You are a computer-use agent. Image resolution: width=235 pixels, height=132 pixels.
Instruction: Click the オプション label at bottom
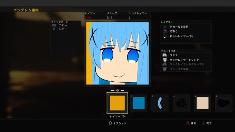point(120,123)
